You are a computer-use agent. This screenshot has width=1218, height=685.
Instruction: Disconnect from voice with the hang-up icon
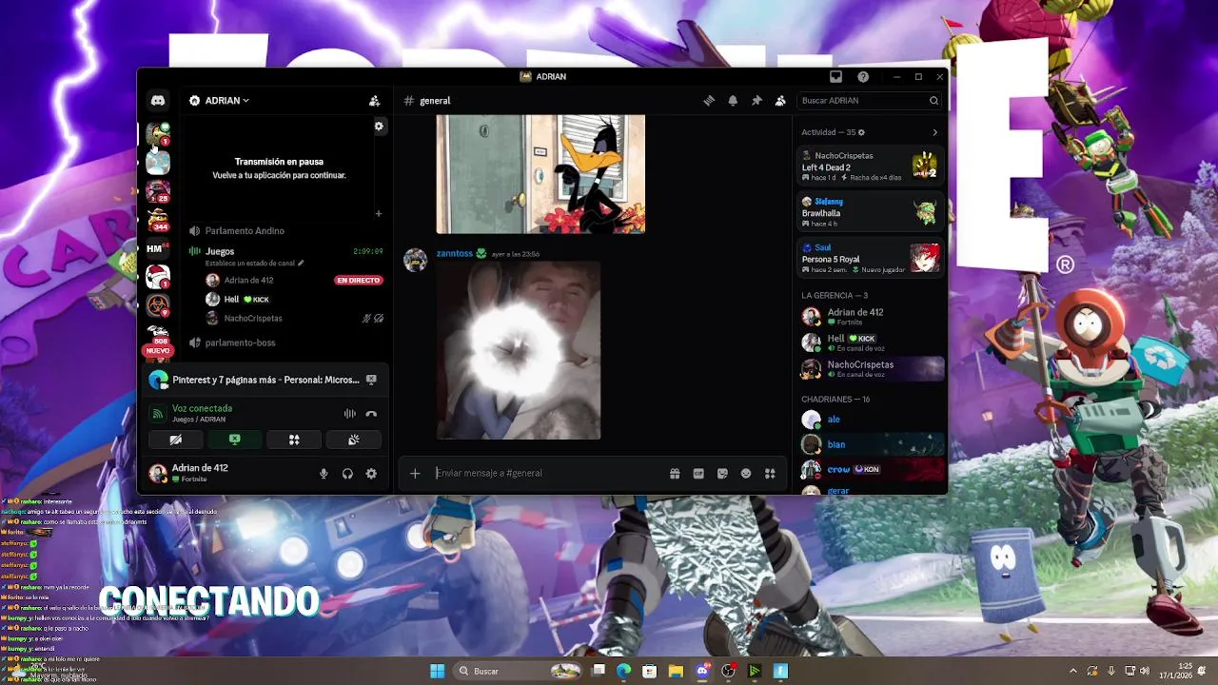pos(371,414)
